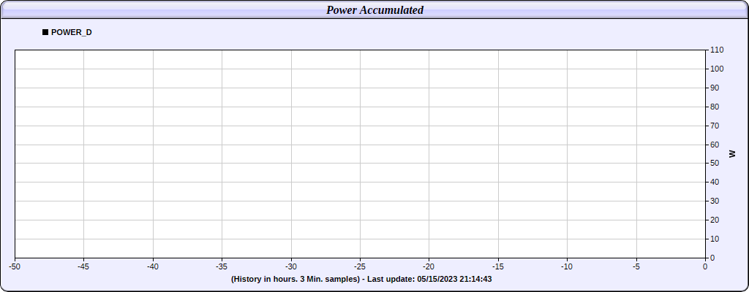Image resolution: width=749 pixels, height=292 pixels.
Task: Click the 100 W axis tick label
Action: pyautogui.click(x=717, y=69)
